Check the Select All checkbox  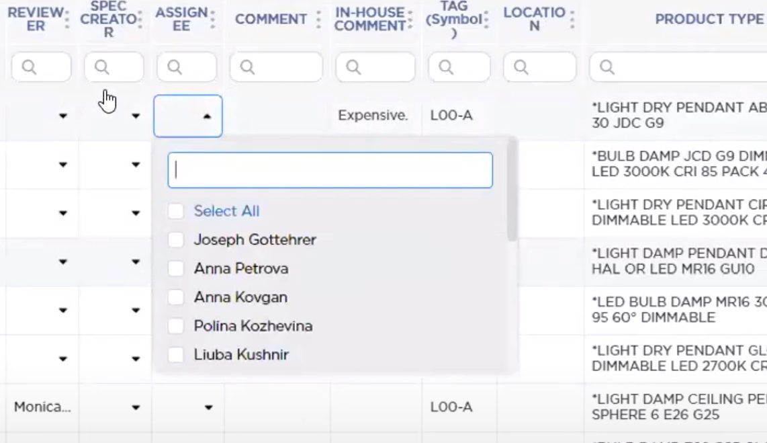pyautogui.click(x=176, y=211)
